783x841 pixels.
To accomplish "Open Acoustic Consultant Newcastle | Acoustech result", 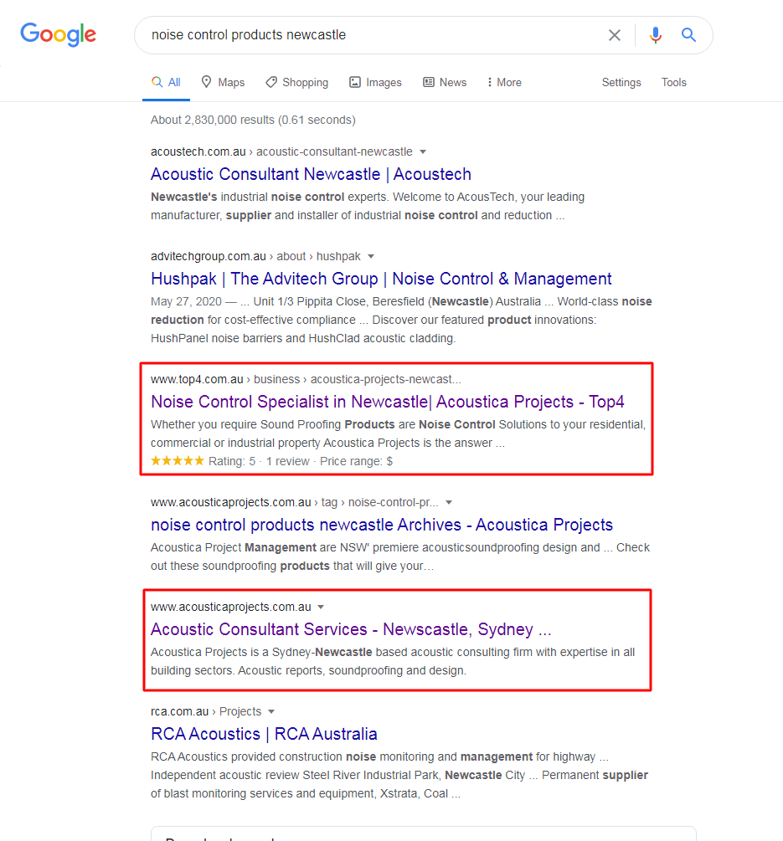I will (x=311, y=174).
